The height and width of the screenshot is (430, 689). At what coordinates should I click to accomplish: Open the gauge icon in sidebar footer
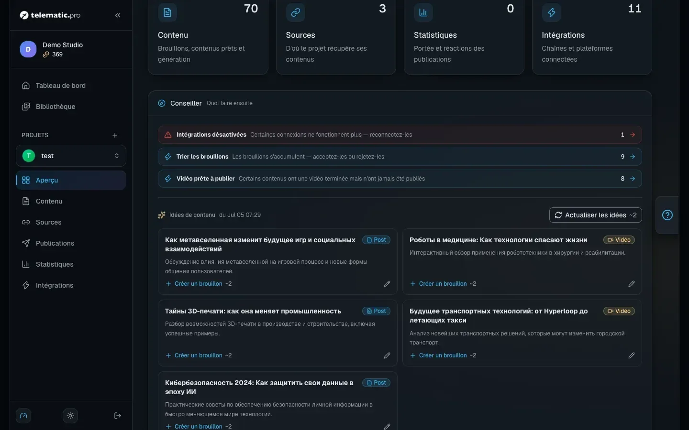tap(23, 416)
